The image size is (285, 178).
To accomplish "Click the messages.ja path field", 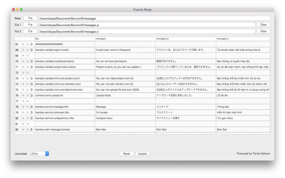I will pos(147,25).
